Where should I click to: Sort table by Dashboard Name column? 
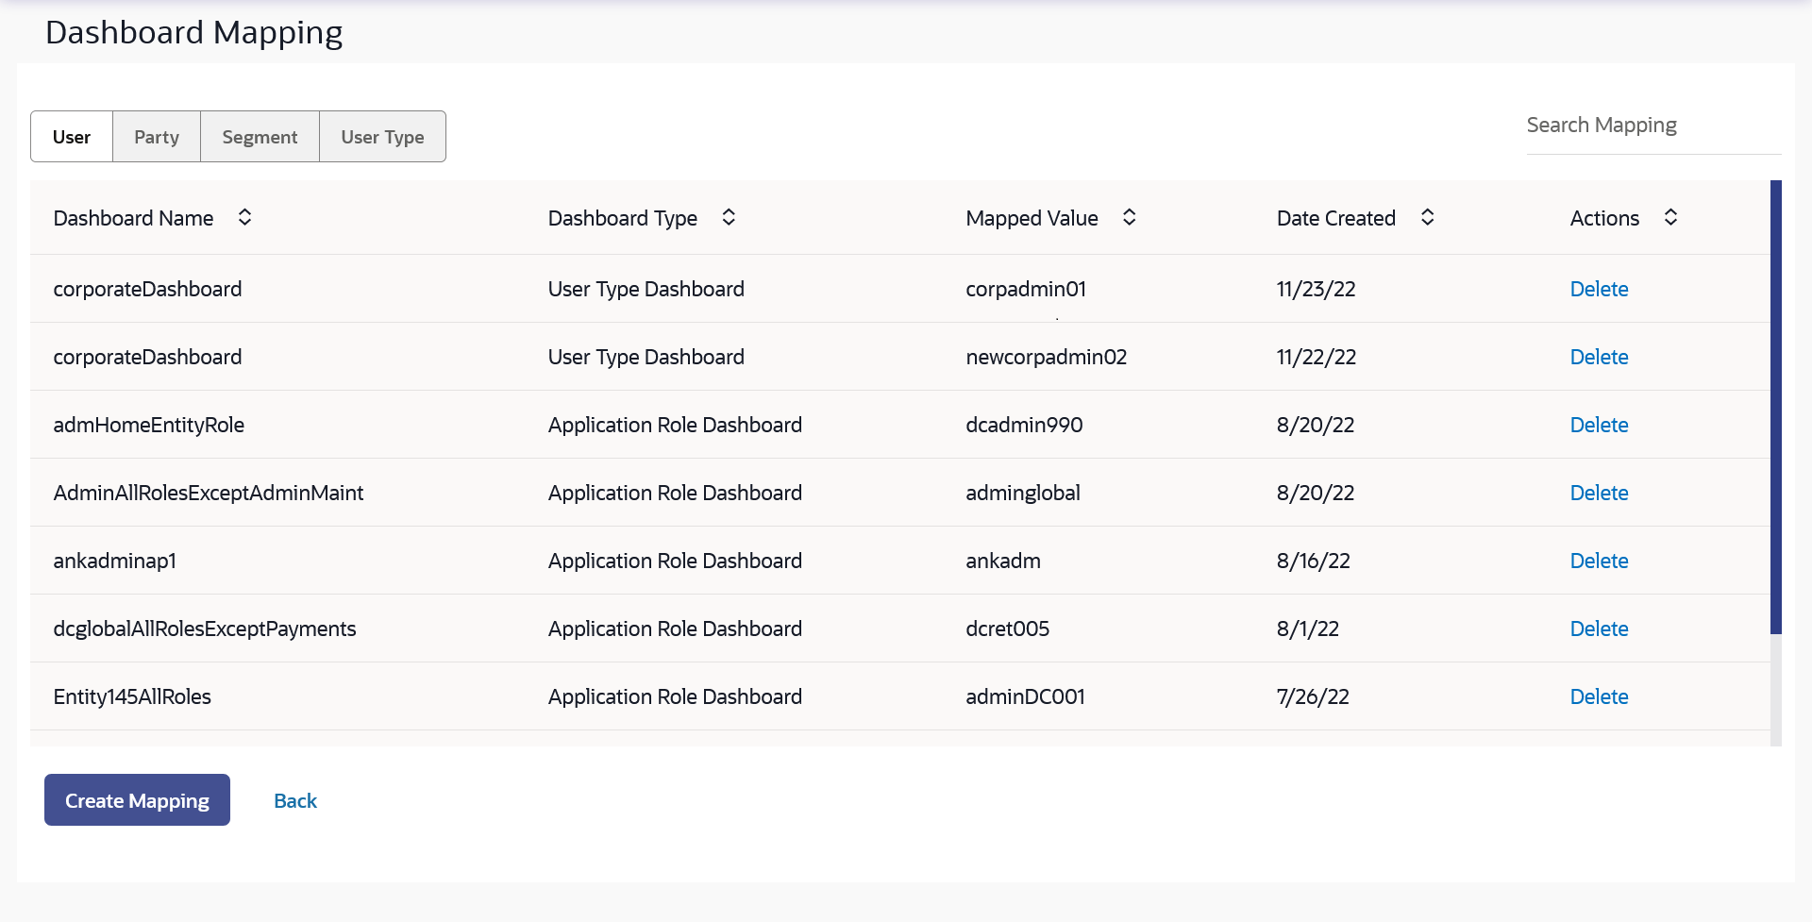click(x=244, y=218)
